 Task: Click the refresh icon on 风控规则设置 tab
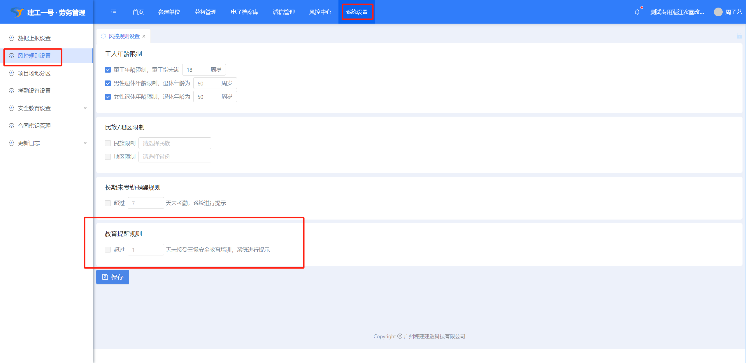click(103, 36)
